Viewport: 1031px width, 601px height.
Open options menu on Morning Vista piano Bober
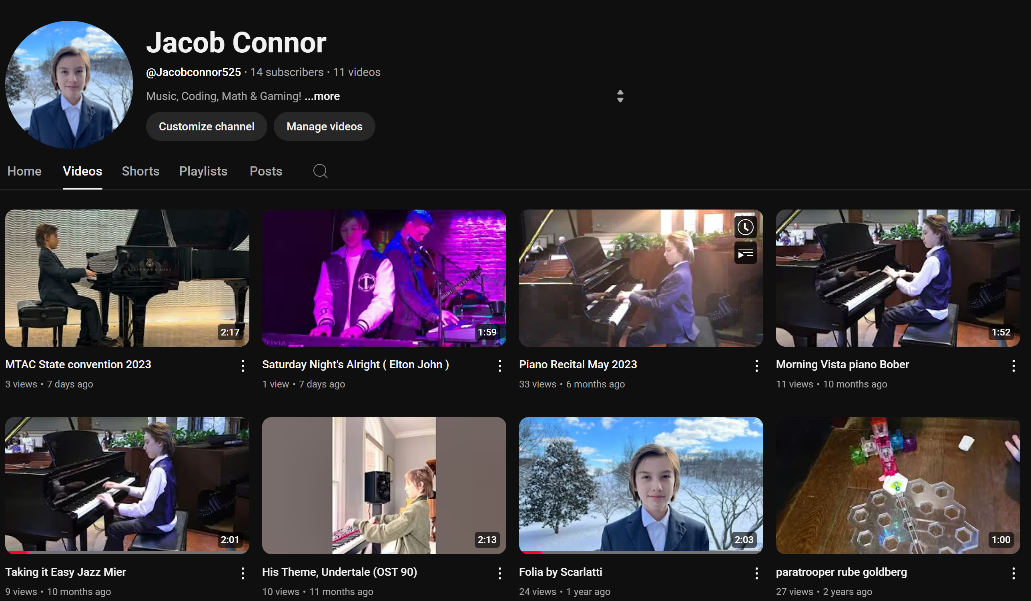1013,366
